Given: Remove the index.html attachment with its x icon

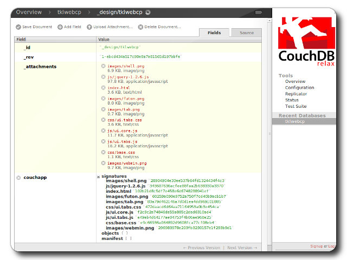Looking at the screenshot, I should pos(103,88).
